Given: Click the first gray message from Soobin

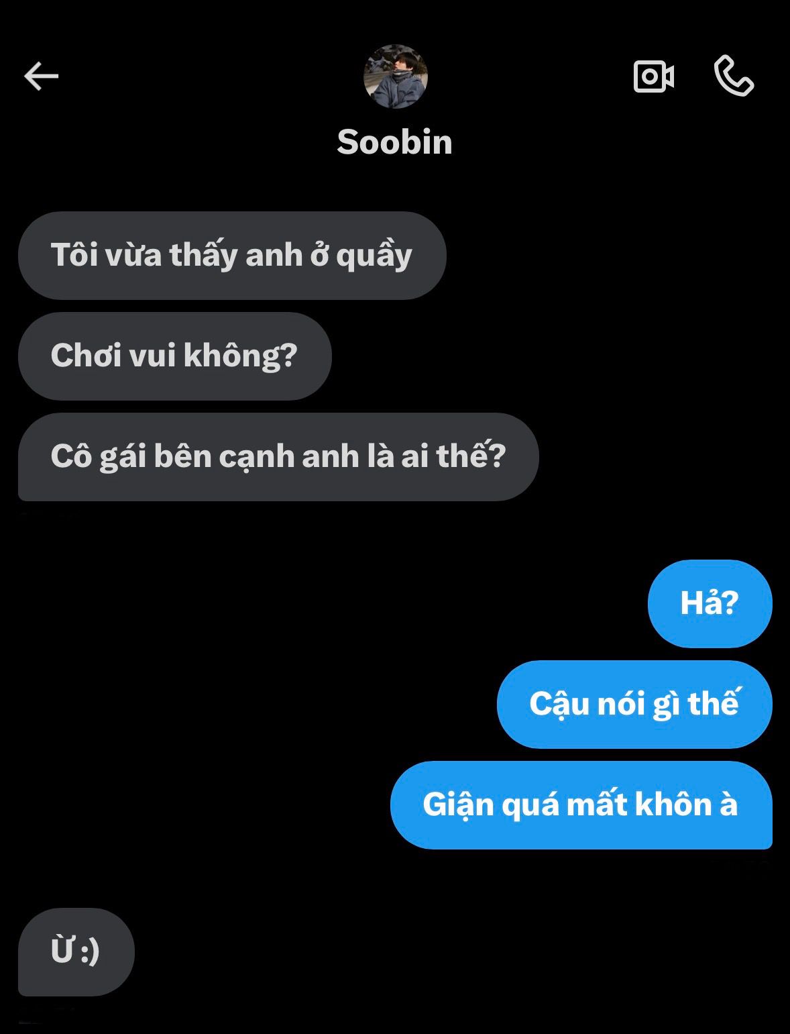Looking at the screenshot, I should coord(232,256).
